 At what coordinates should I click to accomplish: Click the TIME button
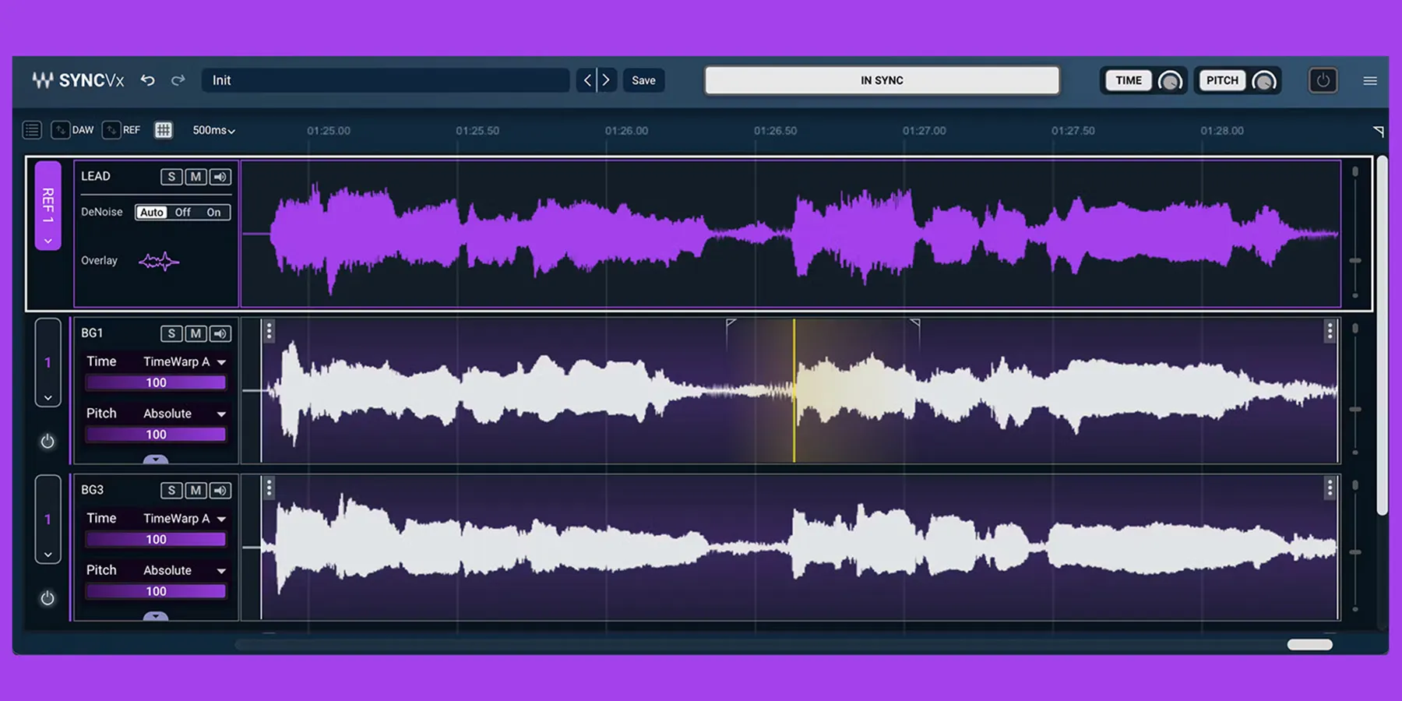(1128, 80)
